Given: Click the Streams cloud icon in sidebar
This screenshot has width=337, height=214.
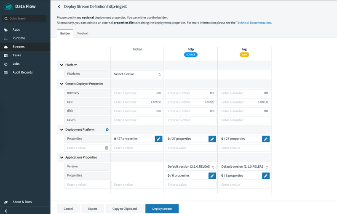Looking at the screenshot, I should 6,47.
